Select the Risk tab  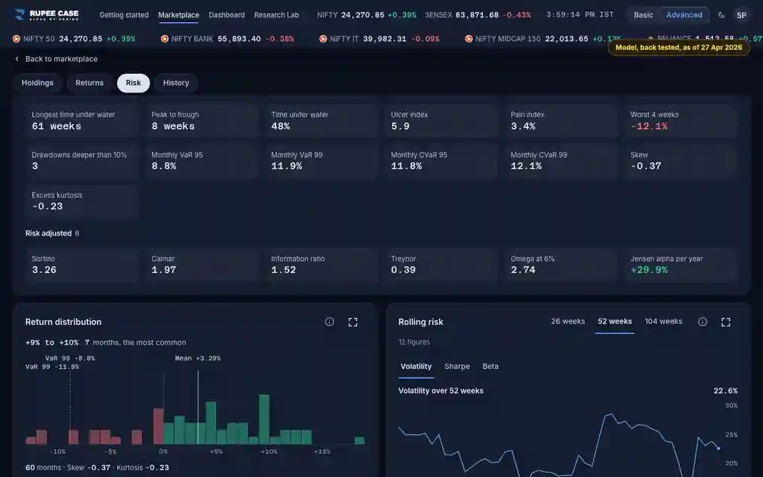tap(133, 83)
